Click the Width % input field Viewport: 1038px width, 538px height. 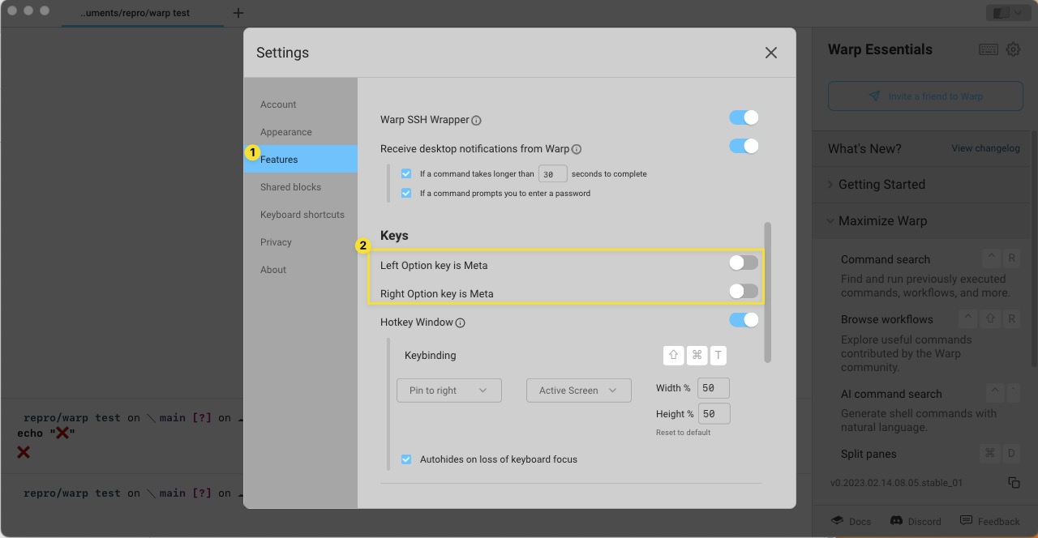tap(714, 388)
